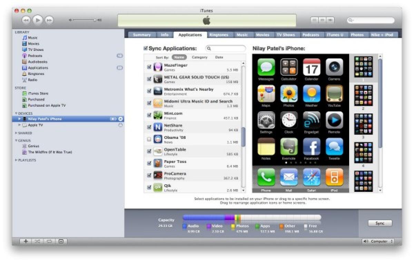This screenshot has height=262, width=414.
Task: Sort applications by Date
Action: point(219,57)
